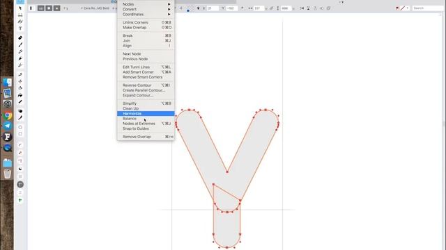Select the Scissors tool
Screen dimensions: 446x250
(20, 81)
